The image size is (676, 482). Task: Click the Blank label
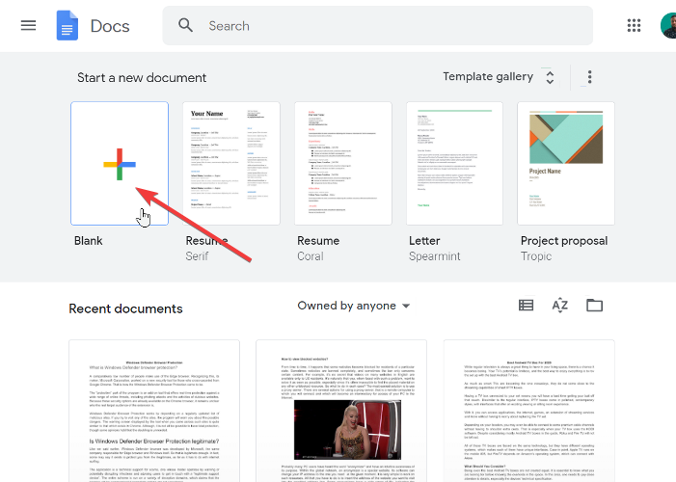pos(89,241)
